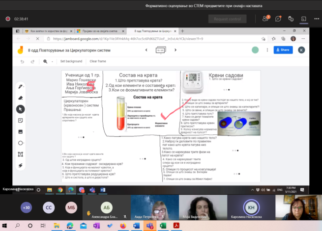This screenshot has width=322, height=231.
Task: Click the blood test tube image
Action: coord(121,113)
